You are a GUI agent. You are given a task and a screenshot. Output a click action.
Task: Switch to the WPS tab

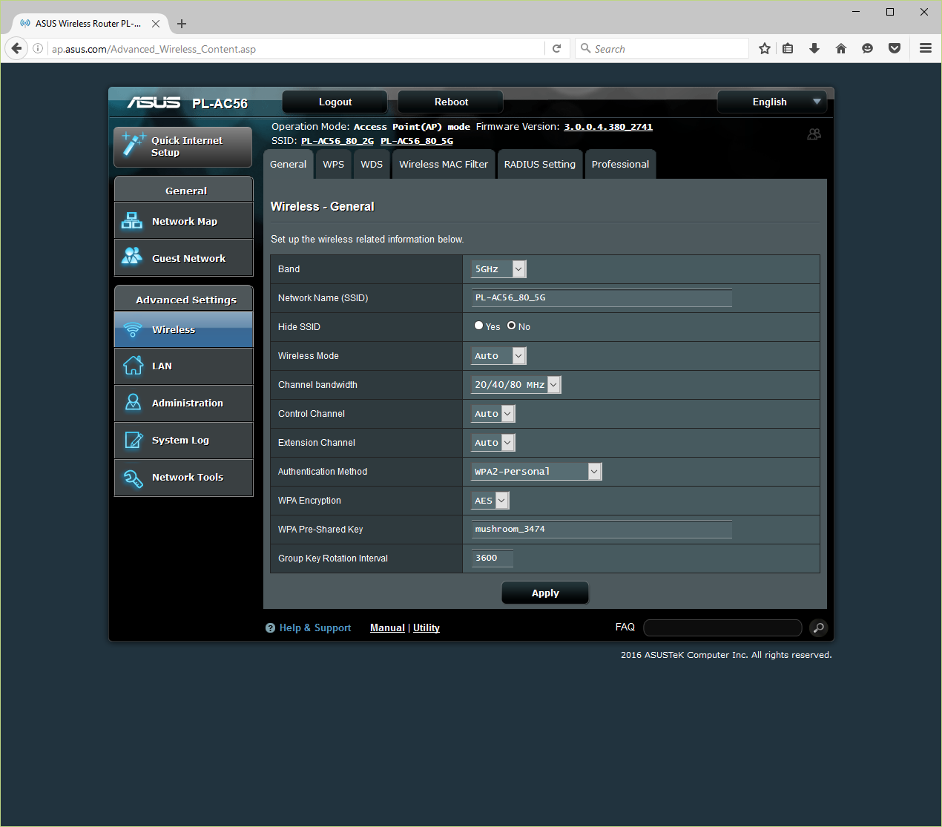coord(334,165)
